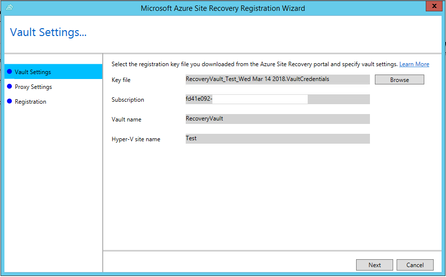This screenshot has width=446, height=277.
Task: Click the Key file path field
Action: (x=278, y=79)
